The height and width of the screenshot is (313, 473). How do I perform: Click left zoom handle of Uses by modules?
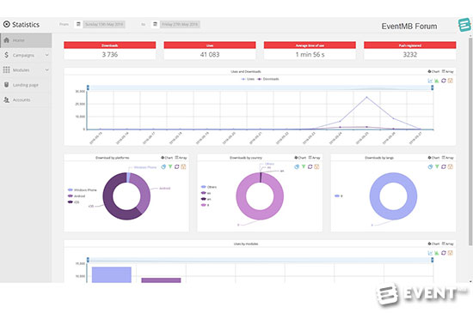tap(88, 260)
